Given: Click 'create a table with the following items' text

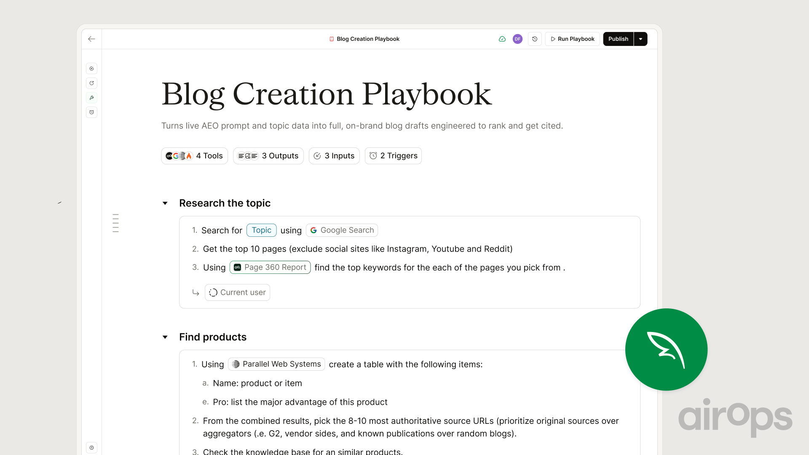Looking at the screenshot, I should coord(406,364).
